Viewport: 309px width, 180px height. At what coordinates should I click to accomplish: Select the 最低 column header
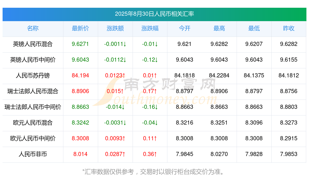pyautogui.click(x=254, y=28)
